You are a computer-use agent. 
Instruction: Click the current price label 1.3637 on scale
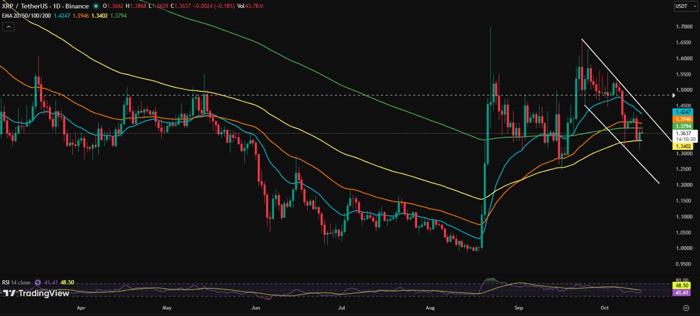pyautogui.click(x=685, y=133)
